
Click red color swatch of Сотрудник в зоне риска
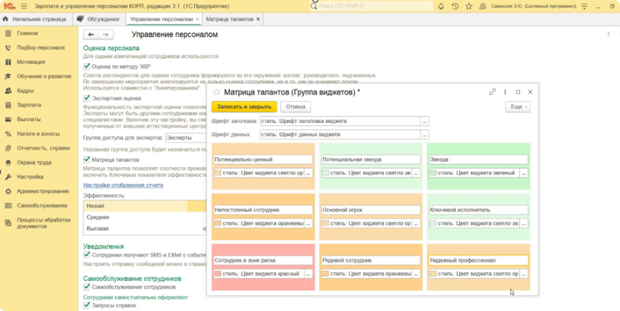[x=218, y=274]
